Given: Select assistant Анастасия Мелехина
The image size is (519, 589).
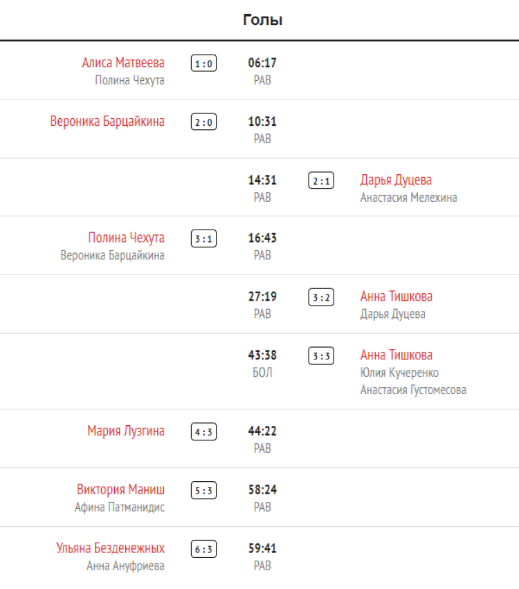Looking at the screenshot, I should (x=408, y=198).
